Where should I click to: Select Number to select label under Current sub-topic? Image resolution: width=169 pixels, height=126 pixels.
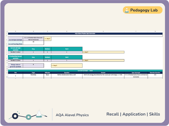point(16,52)
